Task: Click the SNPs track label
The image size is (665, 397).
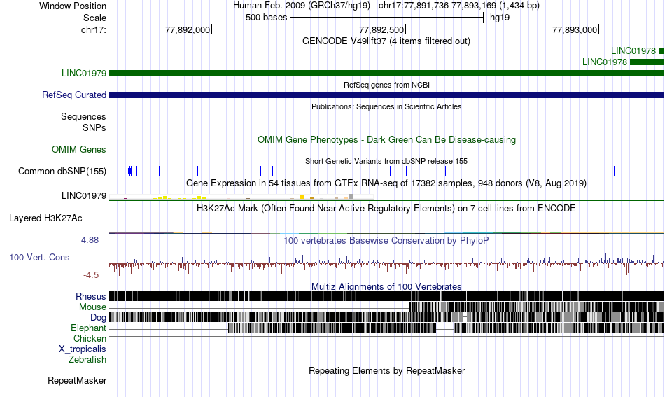Action: pyautogui.click(x=94, y=127)
